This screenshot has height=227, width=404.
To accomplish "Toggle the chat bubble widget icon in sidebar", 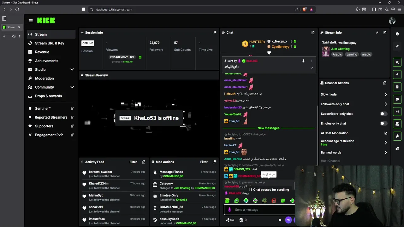I will point(397,99).
